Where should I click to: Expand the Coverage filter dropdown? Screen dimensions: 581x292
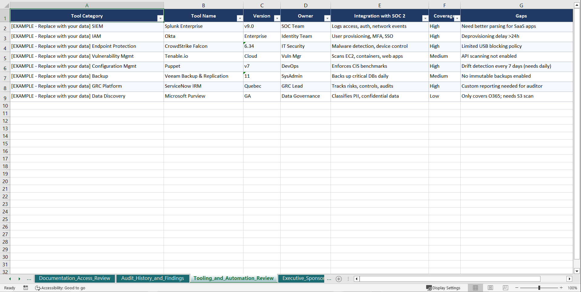pyautogui.click(x=457, y=18)
